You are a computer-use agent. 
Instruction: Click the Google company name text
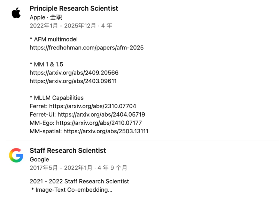tap(39, 159)
